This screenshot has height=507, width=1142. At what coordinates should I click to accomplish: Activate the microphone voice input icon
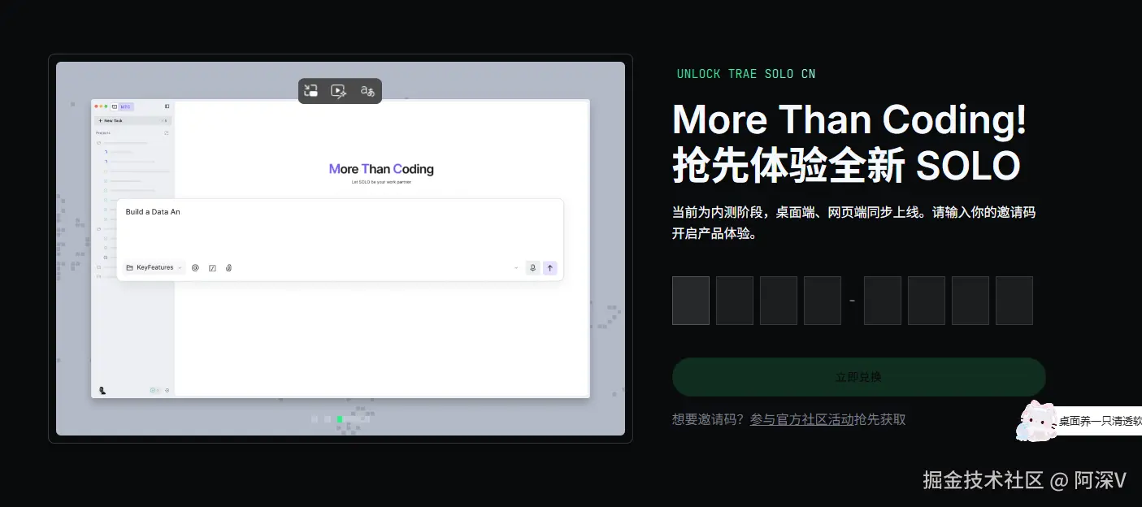coord(532,268)
